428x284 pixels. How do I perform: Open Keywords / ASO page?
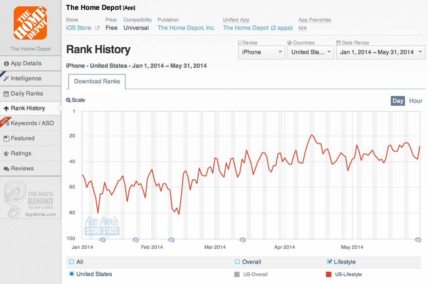tap(30, 123)
